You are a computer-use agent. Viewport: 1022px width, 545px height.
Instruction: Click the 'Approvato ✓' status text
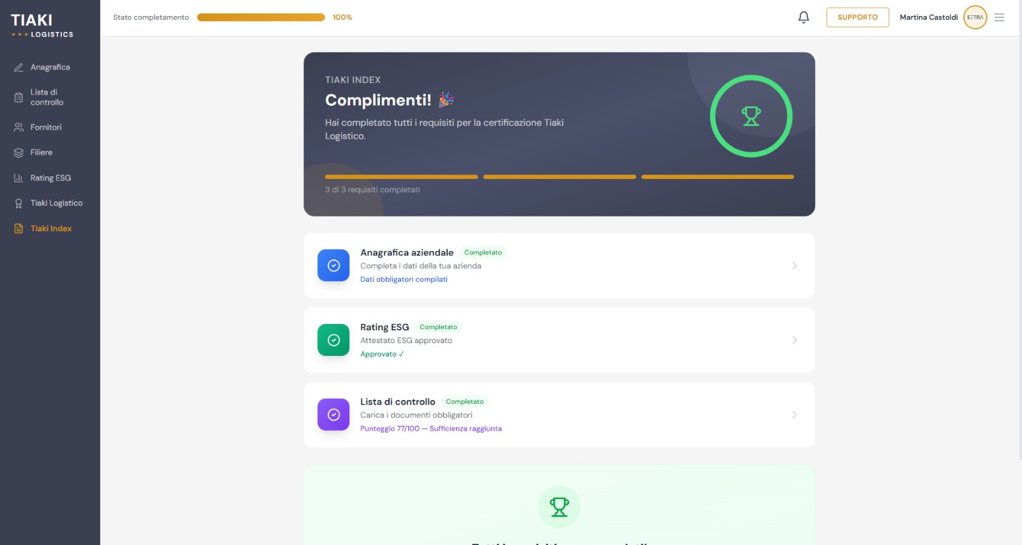point(382,354)
